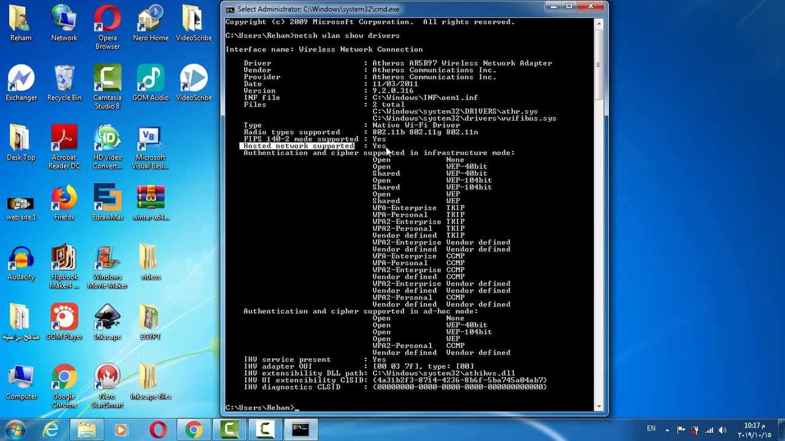Select the Nero Home desktop icon
The height and width of the screenshot is (441, 785).
pyautogui.click(x=150, y=23)
